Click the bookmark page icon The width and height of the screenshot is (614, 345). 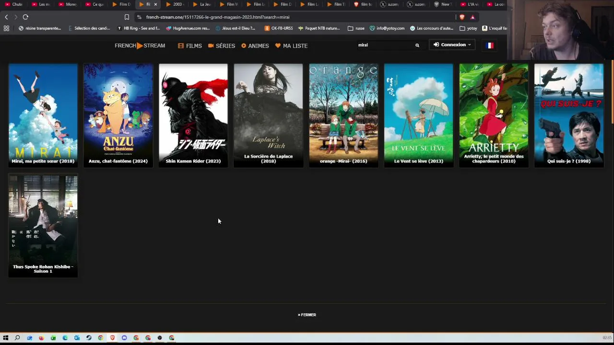pos(127,17)
